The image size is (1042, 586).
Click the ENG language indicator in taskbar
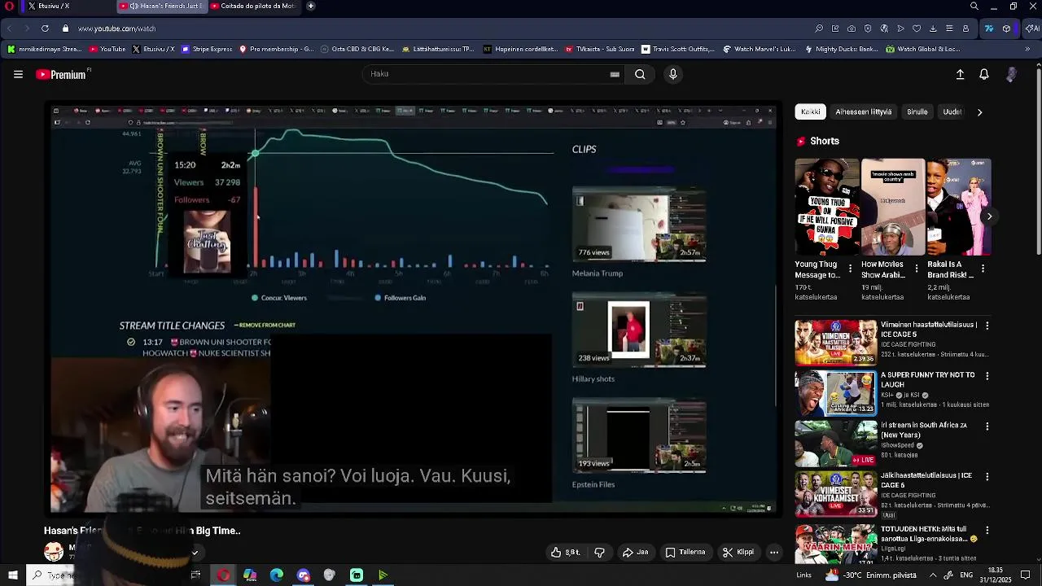pyautogui.click(x=966, y=575)
